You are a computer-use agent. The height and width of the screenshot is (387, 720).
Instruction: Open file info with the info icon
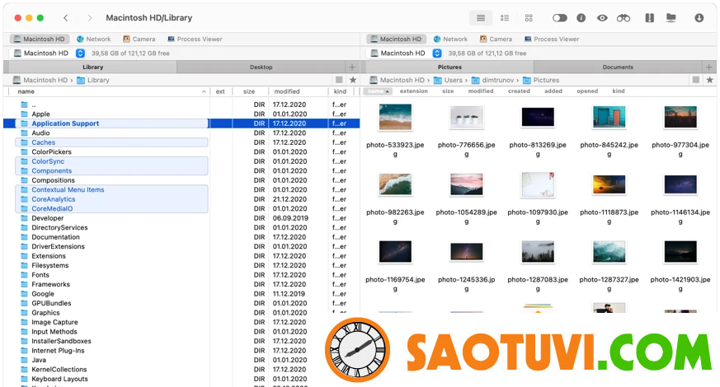(x=581, y=17)
